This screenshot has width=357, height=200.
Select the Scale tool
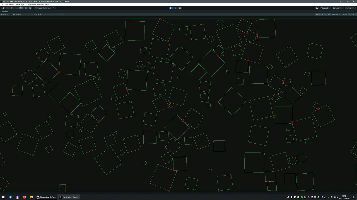tap(16, 8)
